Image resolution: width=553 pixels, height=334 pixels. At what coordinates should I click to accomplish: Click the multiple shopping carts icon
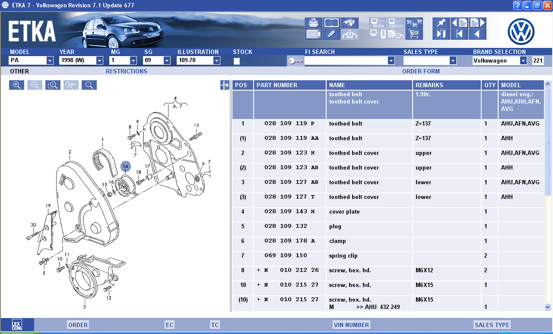click(x=414, y=23)
